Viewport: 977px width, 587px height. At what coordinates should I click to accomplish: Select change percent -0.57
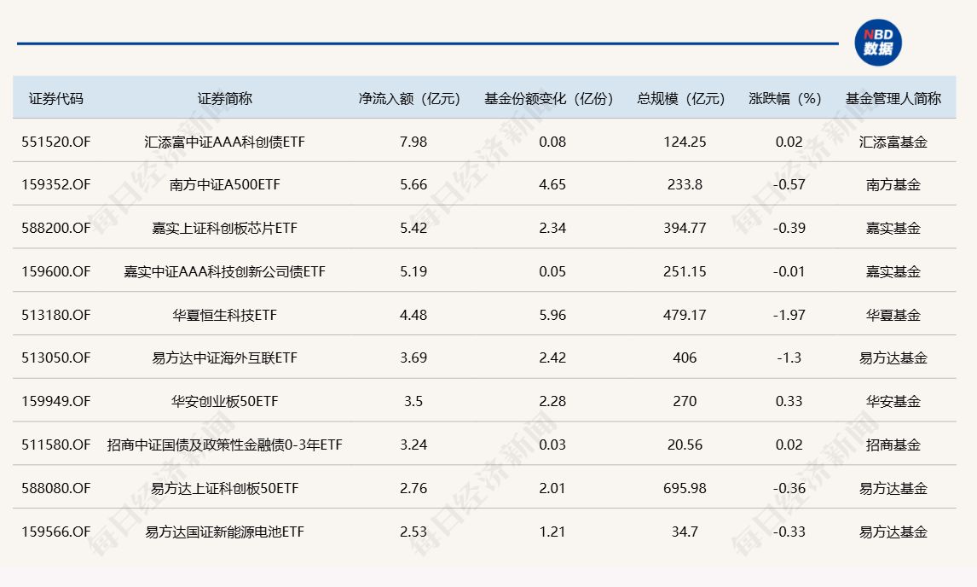(789, 184)
